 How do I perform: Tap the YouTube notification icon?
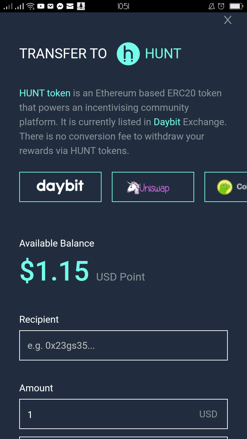[x=41, y=6]
